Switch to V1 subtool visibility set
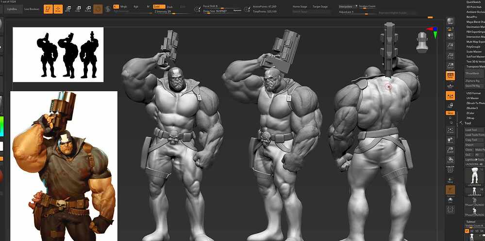Screen dimensions: 485x241 pos(467,231)
